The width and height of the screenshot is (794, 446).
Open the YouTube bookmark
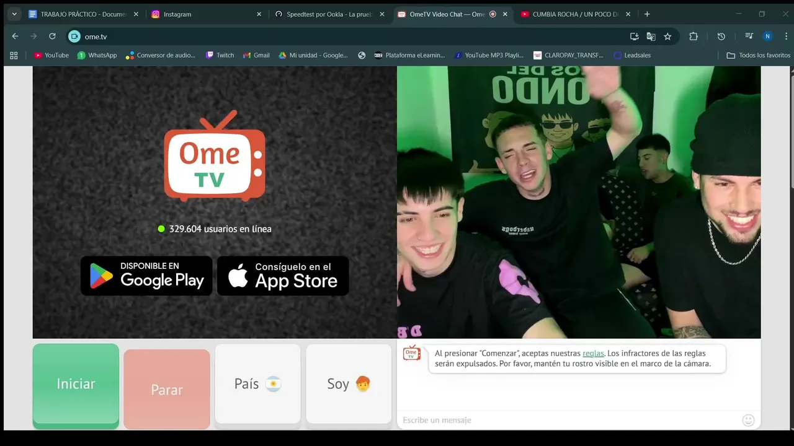(51, 55)
